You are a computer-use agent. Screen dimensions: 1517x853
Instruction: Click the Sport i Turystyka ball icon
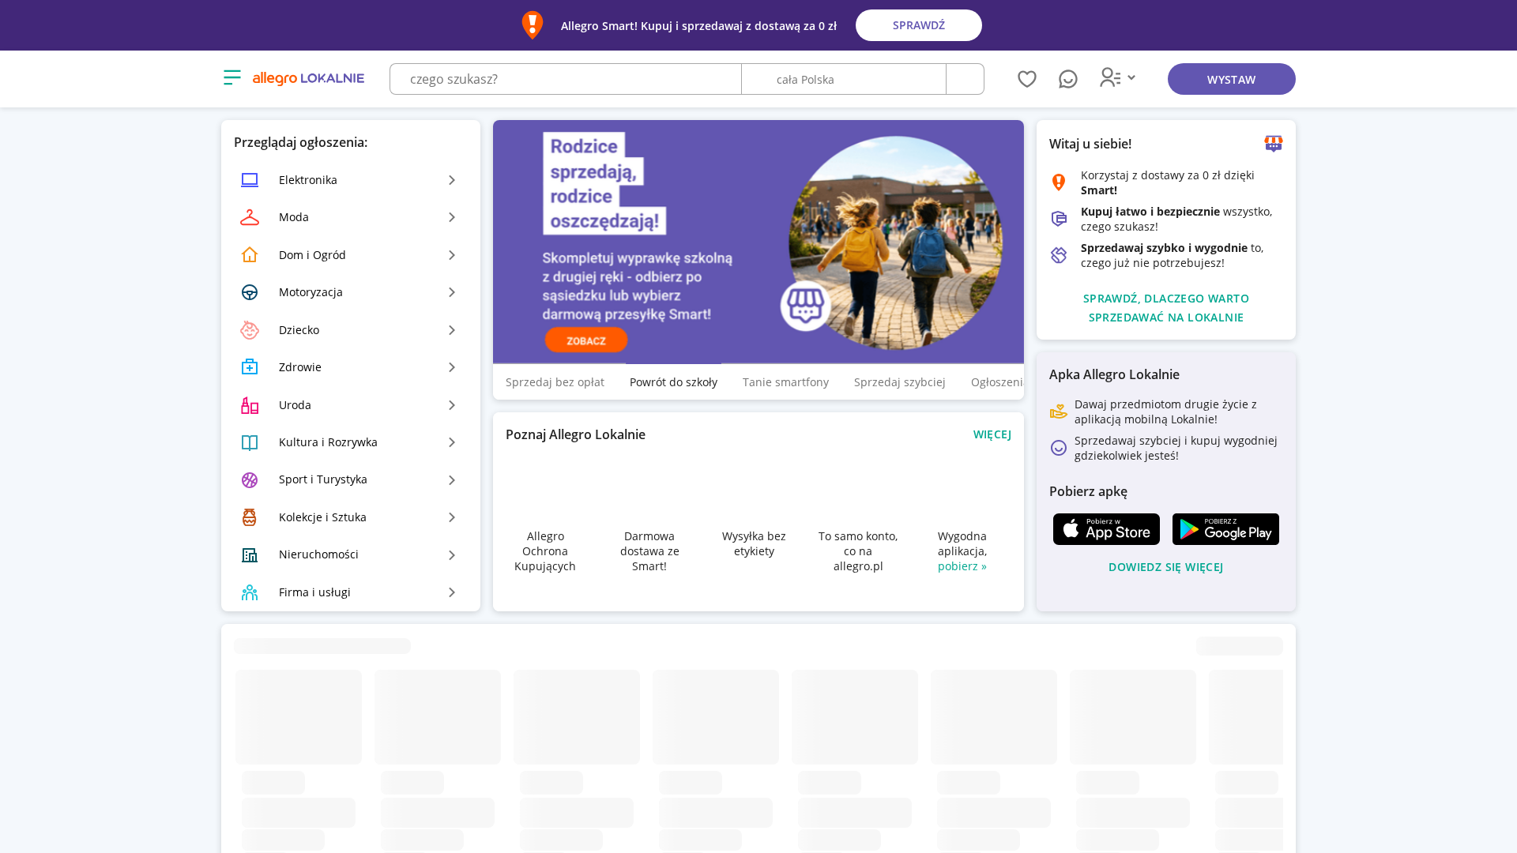pos(250,479)
